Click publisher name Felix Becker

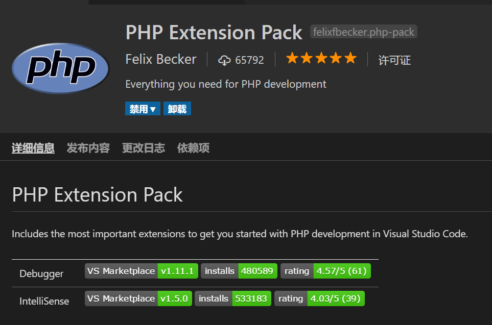[x=161, y=59]
